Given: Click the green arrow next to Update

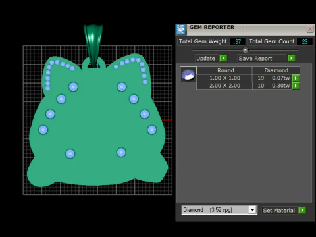Looking at the screenshot, I should [x=223, y=58].
